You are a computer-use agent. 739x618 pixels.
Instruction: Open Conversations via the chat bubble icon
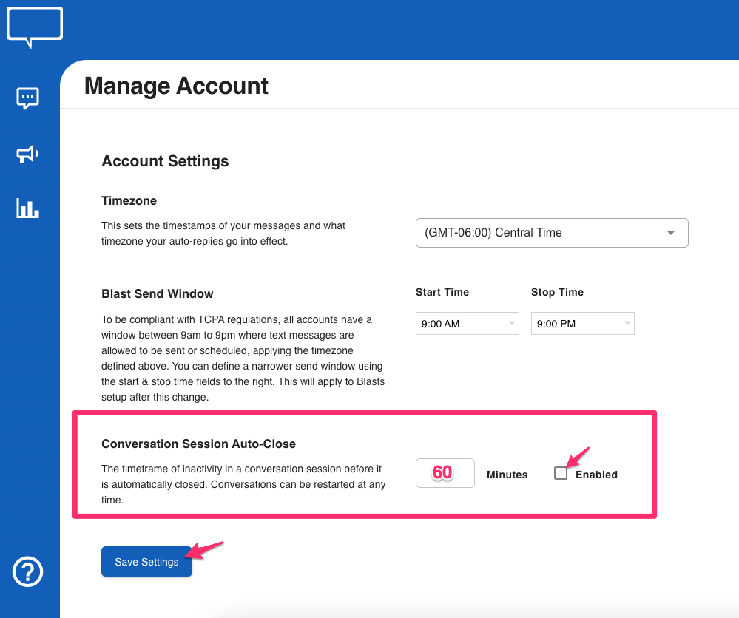coord(28,98)
